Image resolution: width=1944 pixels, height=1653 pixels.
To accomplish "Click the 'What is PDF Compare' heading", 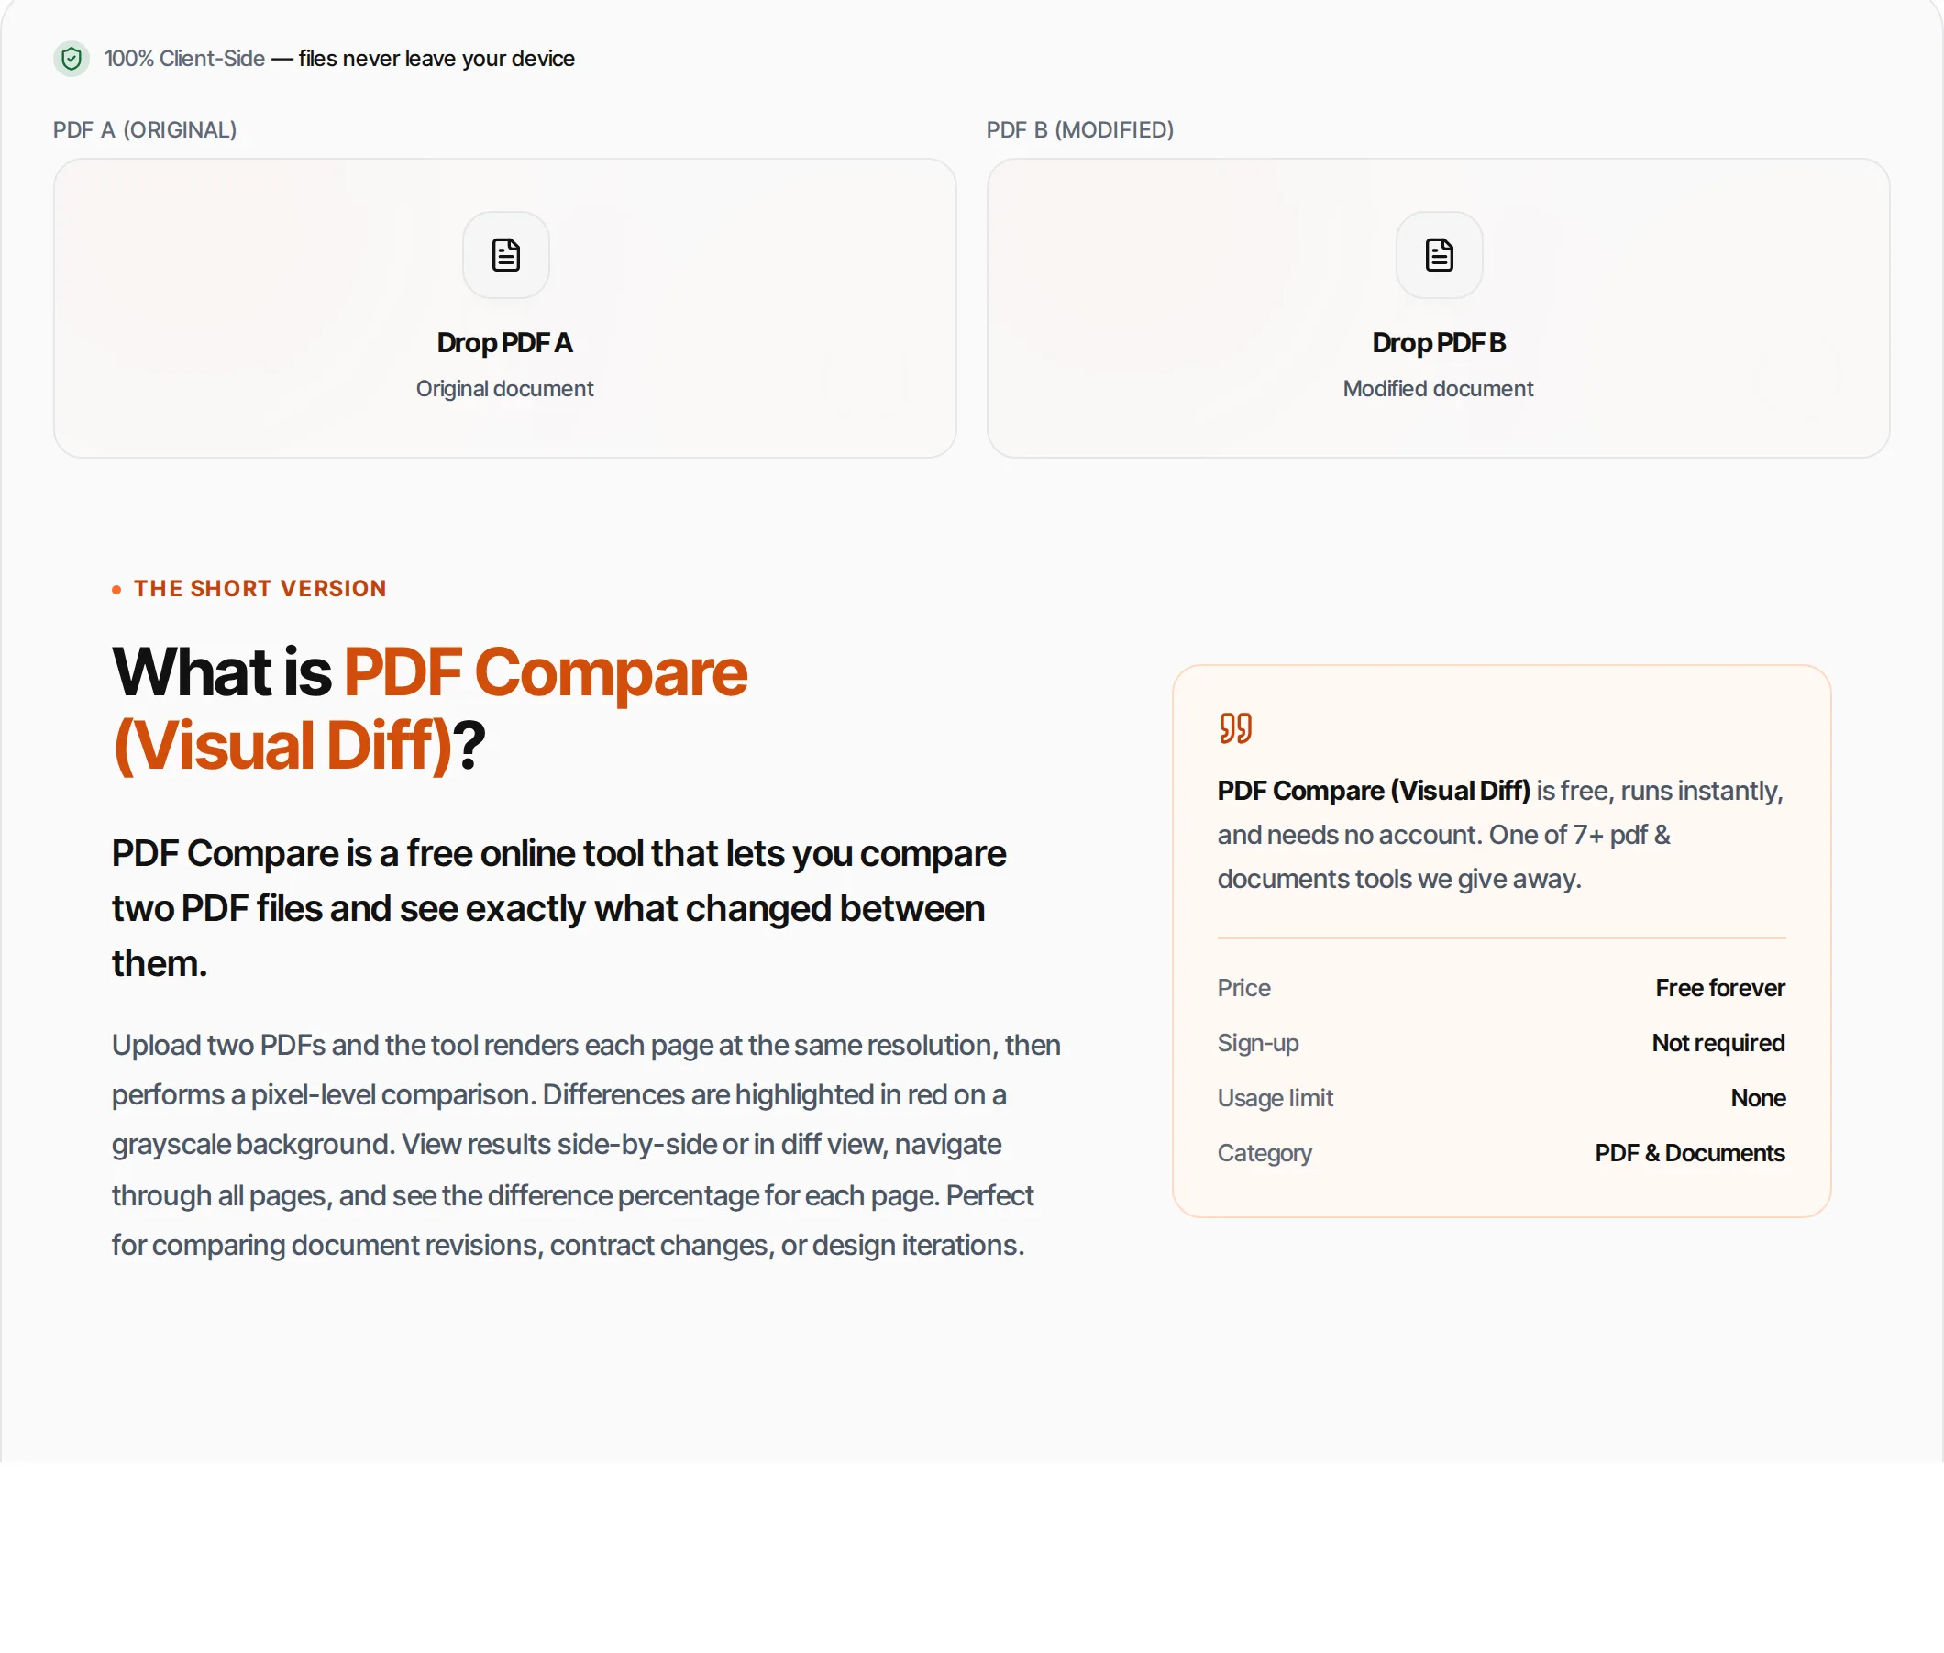I will pyautogui.click(x=430, y=709).
